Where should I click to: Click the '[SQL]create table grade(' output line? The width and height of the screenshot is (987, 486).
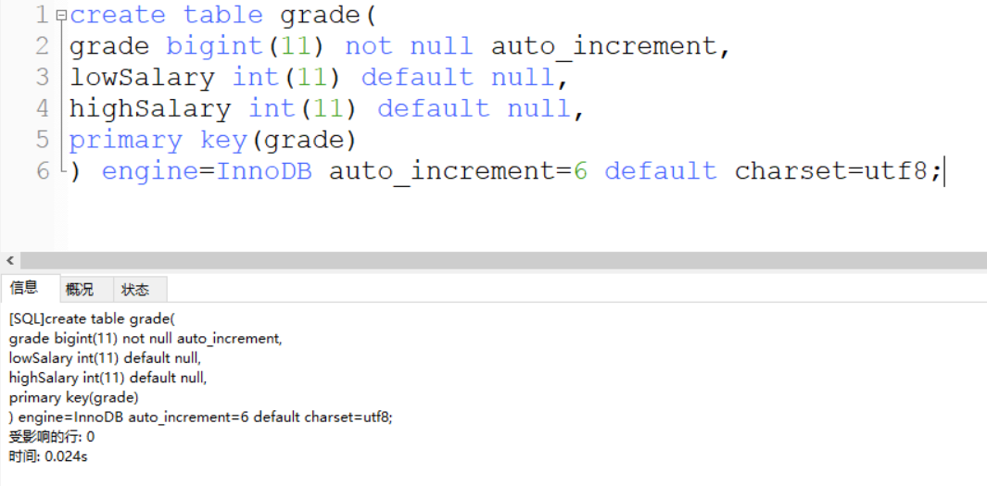[x=92, y=320]
